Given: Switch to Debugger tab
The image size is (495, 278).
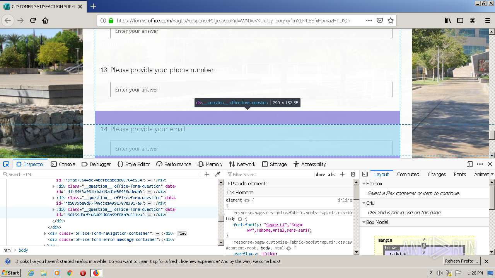Looking at the screenshot, I should [x=96, y=164].
